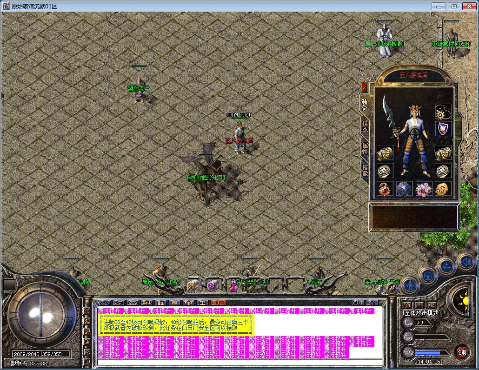Screen dimensions: 479x370
Task: Click the two-people chat toolbar button
Action: tap(160, 303)
